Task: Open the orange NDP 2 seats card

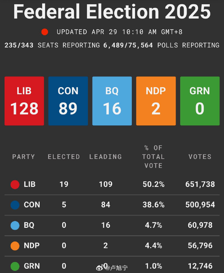Action: (156, 101)
